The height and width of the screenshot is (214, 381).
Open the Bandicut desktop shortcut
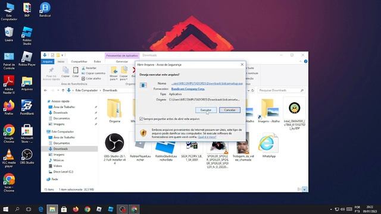45,10
